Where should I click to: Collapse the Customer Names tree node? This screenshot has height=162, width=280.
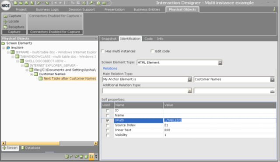[x=31, y=74]
